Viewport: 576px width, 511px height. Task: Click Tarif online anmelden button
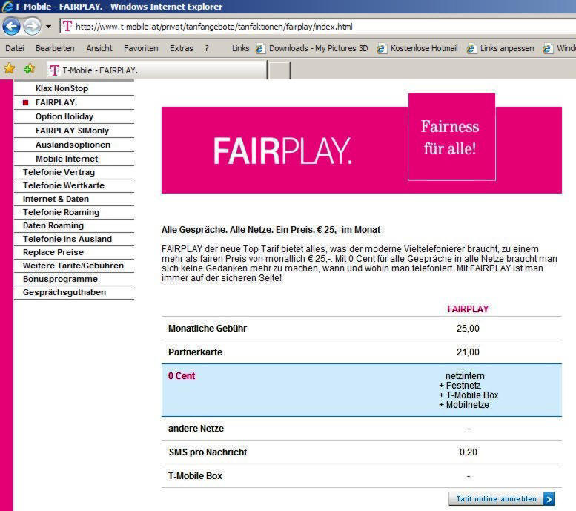click(501, 499)
